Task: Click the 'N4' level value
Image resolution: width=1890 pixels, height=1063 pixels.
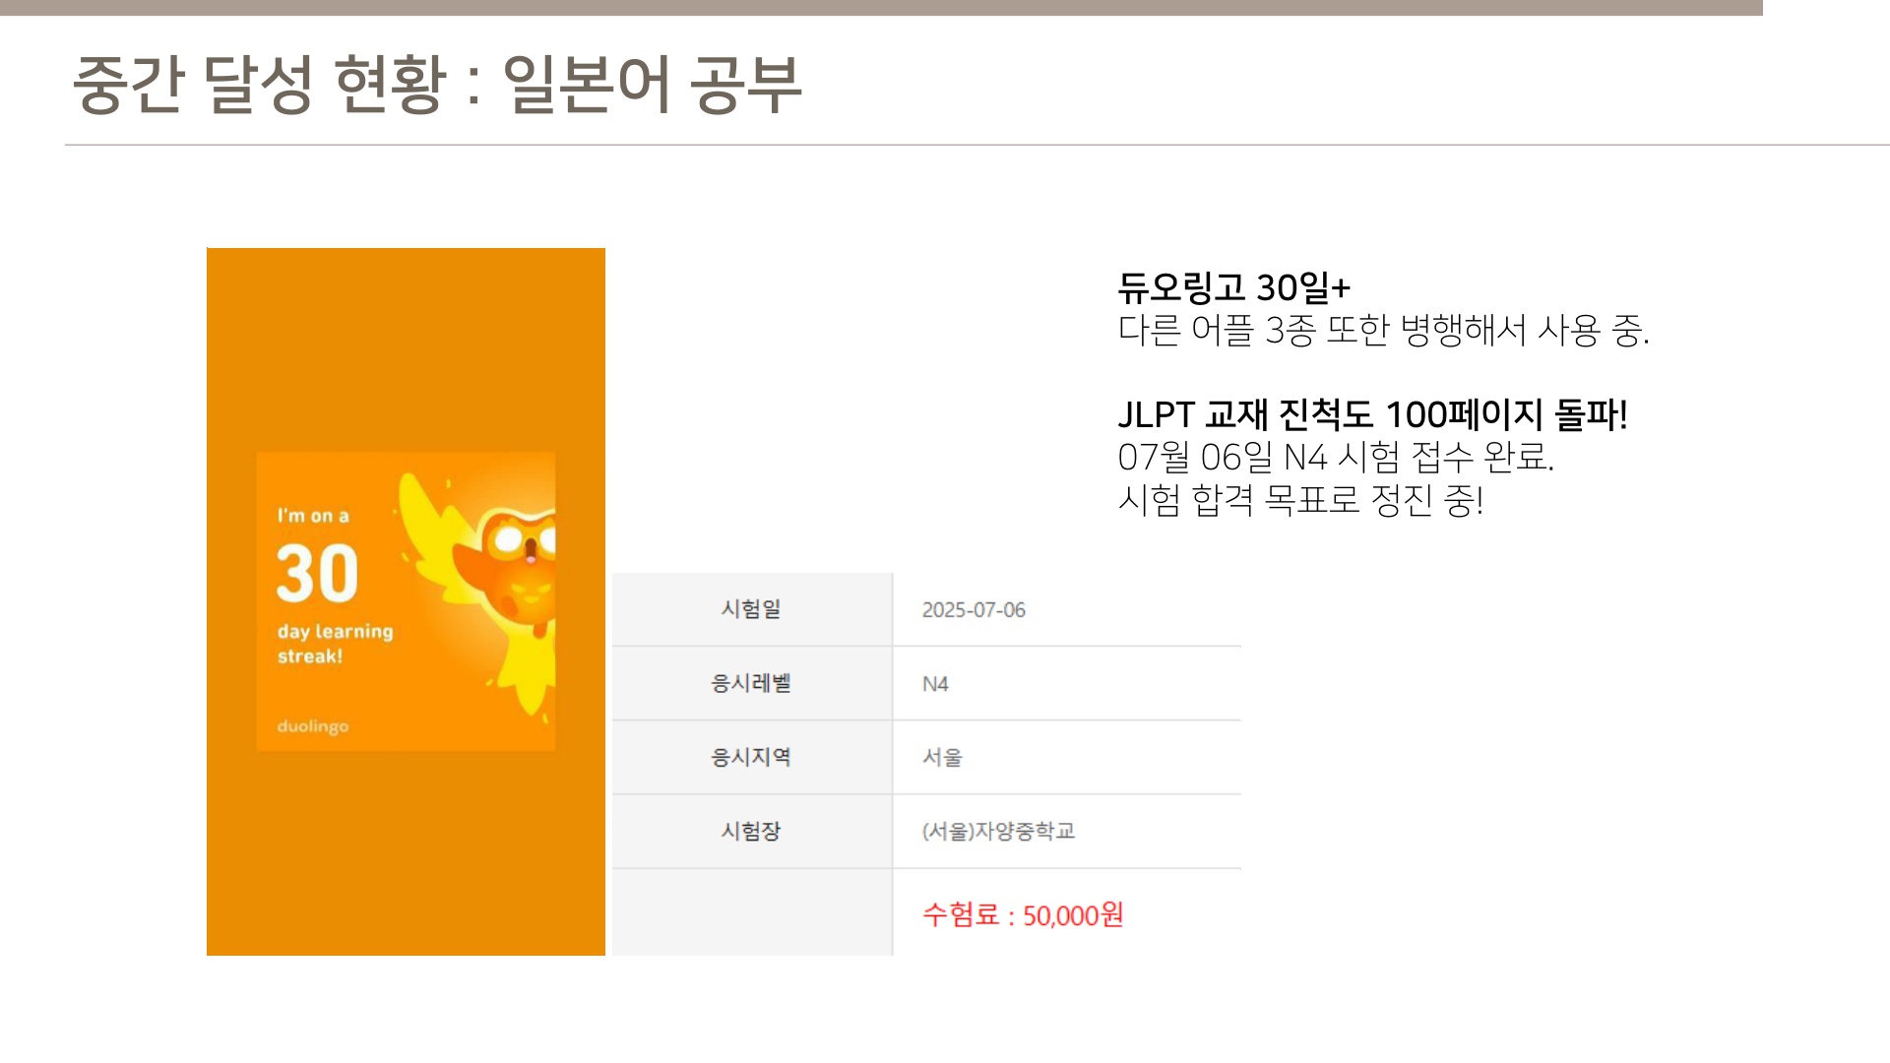Action: point(935,684)
